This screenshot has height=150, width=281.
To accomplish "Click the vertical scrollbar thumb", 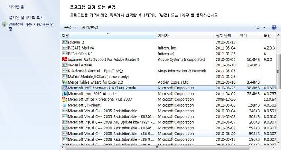I will 278,71.
